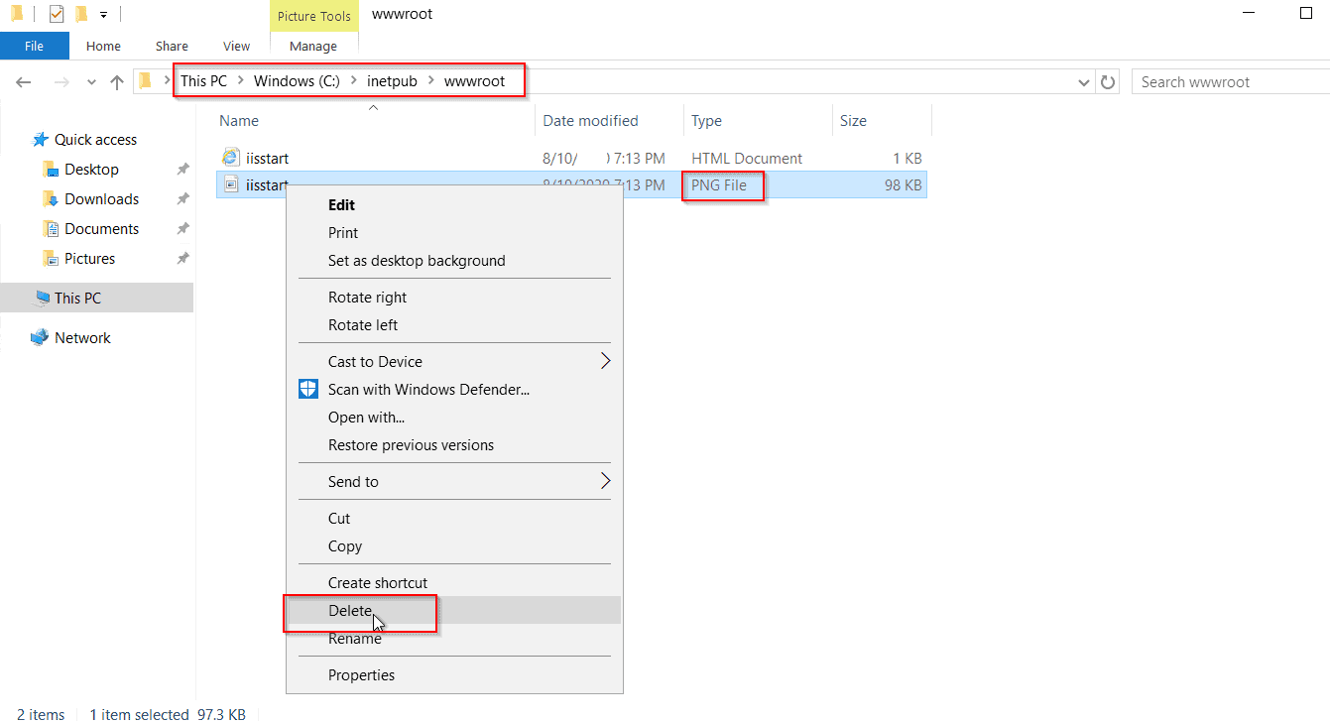Click the Search wwwroot input field

tap(1230, 82)
